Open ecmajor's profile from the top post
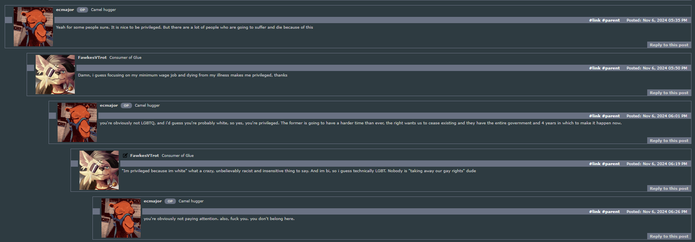695x242 pixels. click(65, 9)
